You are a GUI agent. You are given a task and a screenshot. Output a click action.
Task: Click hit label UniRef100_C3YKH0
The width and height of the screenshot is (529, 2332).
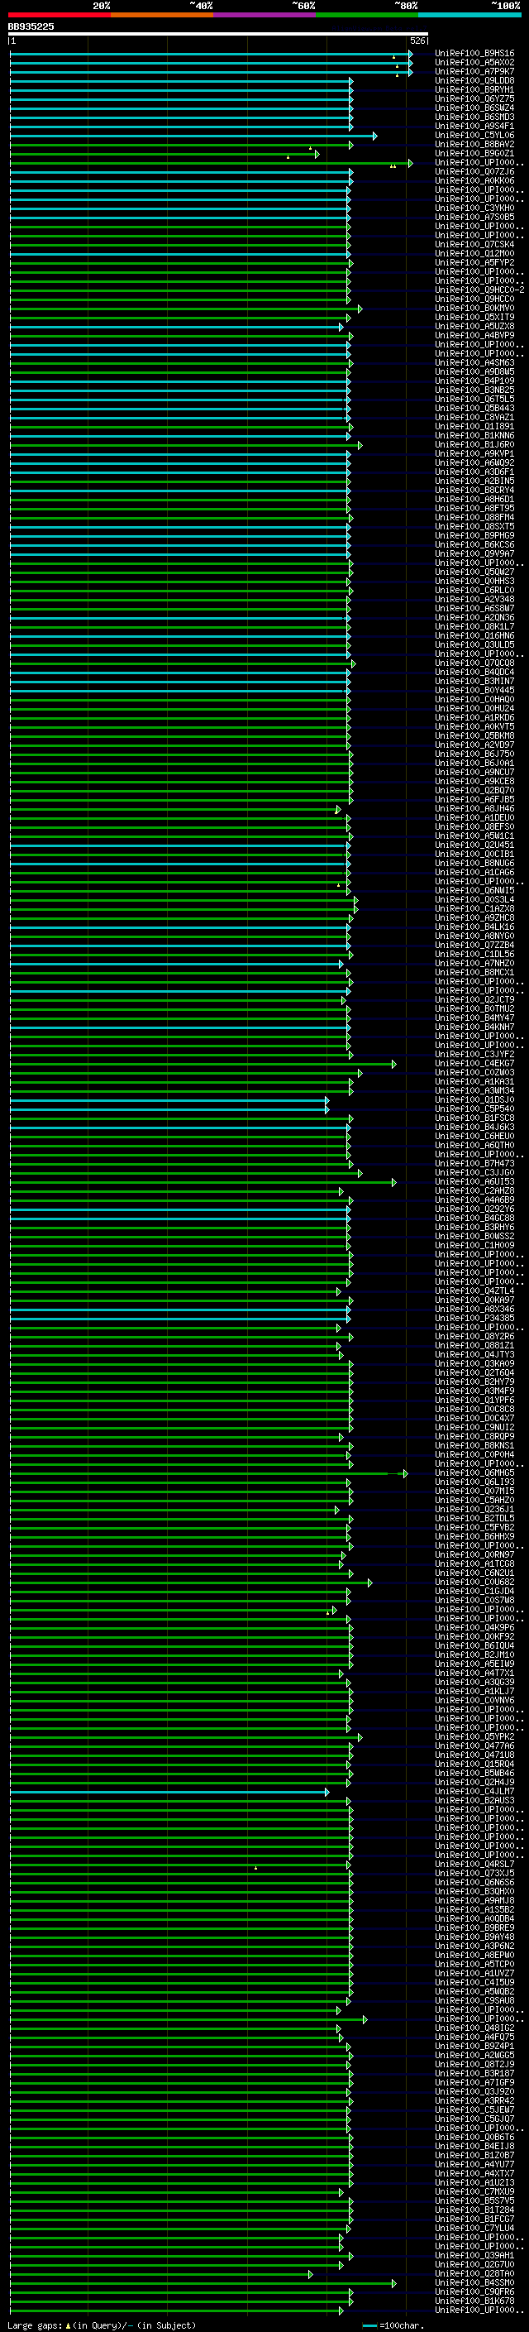tap(474, 208)
